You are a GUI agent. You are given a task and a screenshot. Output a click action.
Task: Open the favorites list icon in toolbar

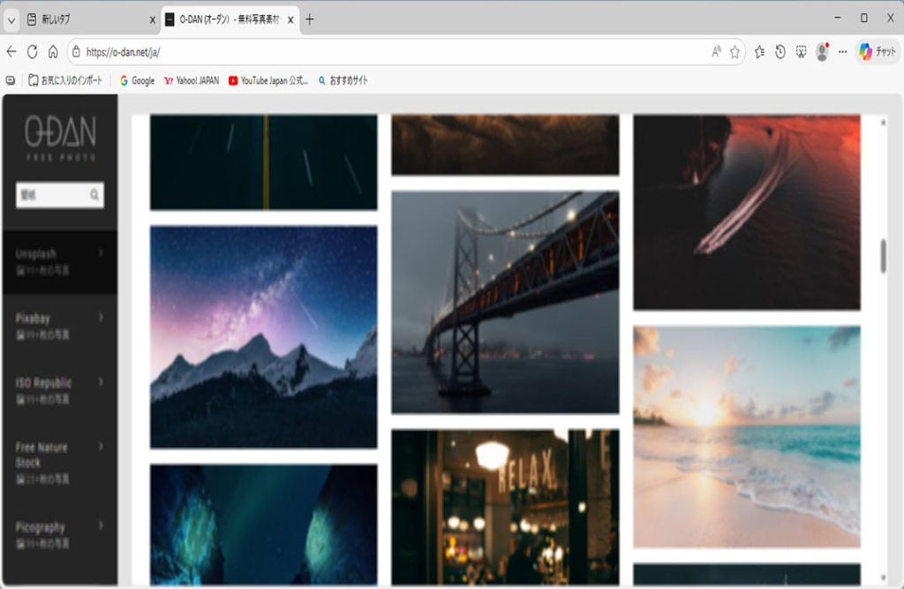coord(759,52)
